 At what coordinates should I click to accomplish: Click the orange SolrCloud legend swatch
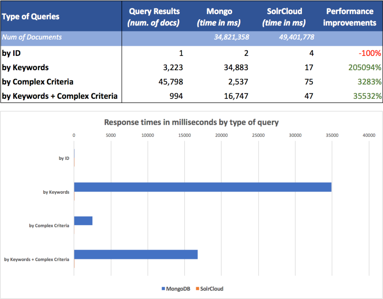point(197,289)
